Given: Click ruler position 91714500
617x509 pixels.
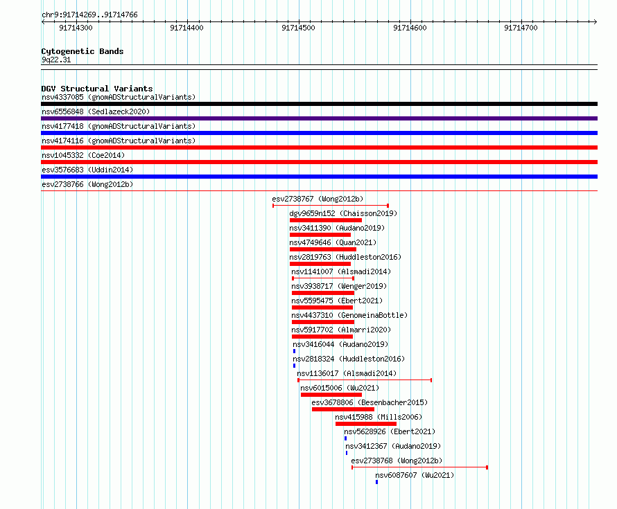Looking at the screenshot, I should coord(298,28).
